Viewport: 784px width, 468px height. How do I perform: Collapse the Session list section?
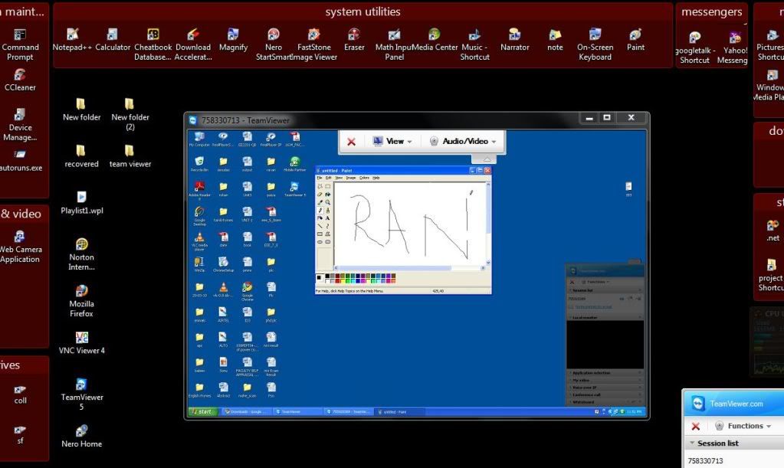point(693,443)
